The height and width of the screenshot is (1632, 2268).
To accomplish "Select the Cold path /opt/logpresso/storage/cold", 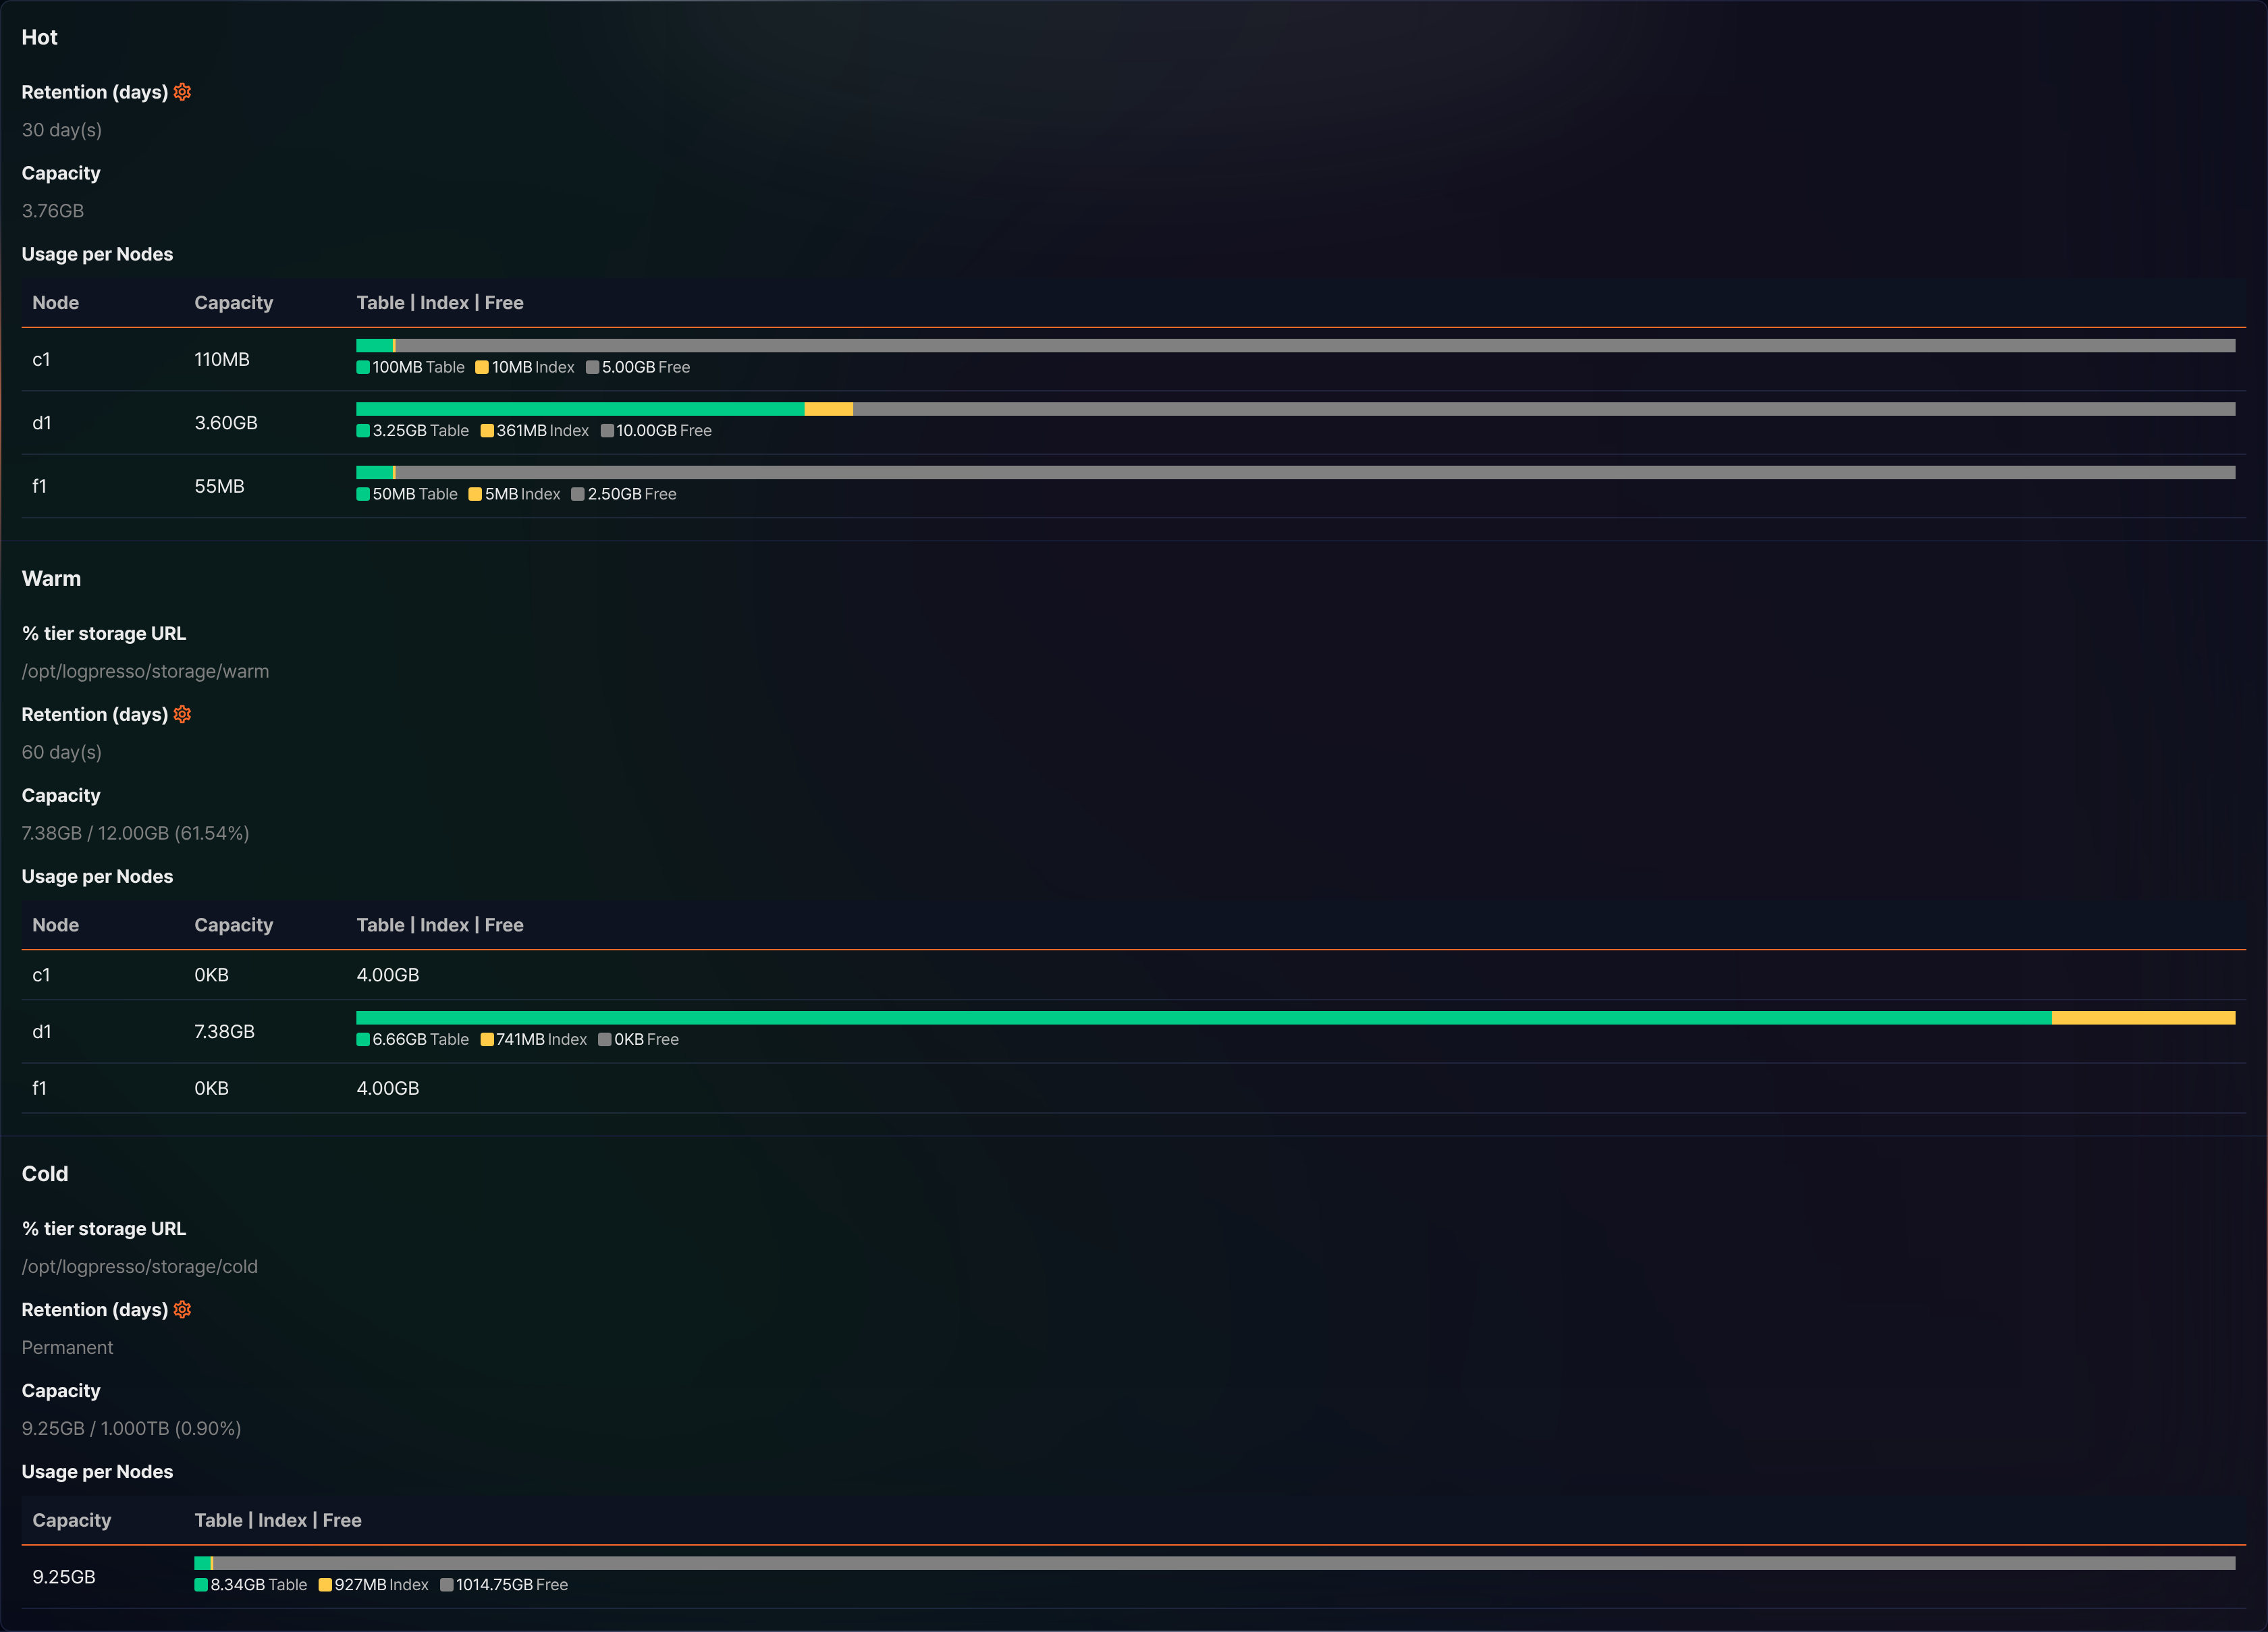I will click(140, 1266).
